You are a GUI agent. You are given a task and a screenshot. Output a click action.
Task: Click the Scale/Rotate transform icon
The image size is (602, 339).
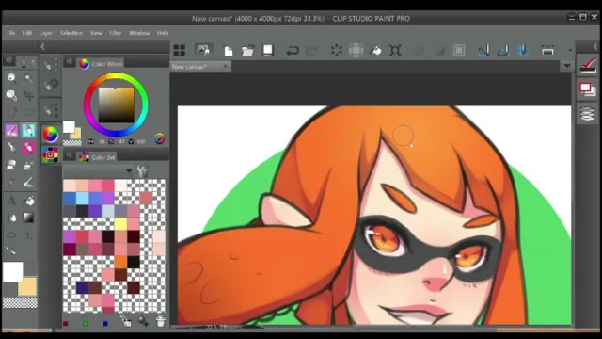(395, 50)
